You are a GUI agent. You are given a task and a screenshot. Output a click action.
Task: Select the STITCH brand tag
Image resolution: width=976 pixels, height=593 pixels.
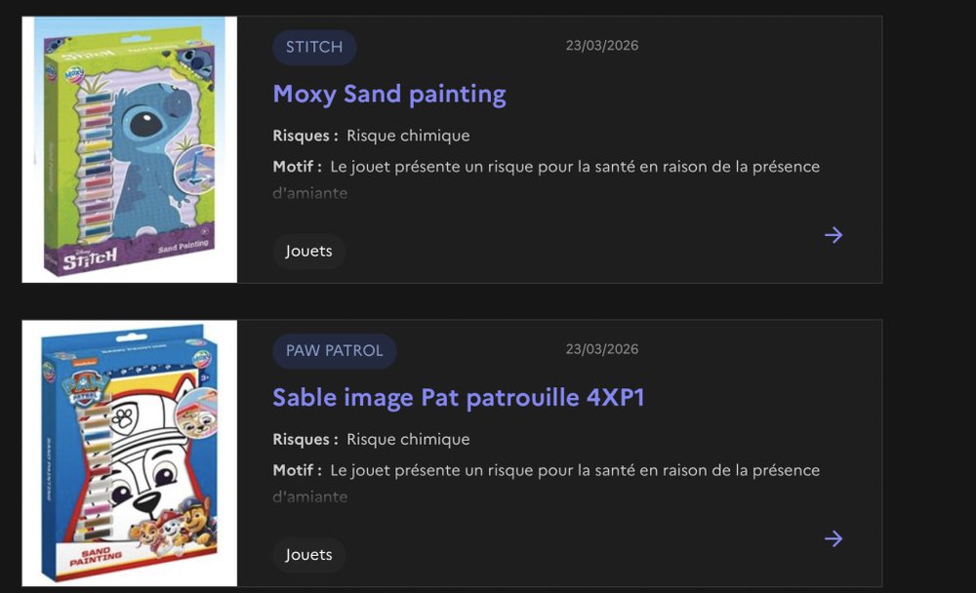(314, 47)
